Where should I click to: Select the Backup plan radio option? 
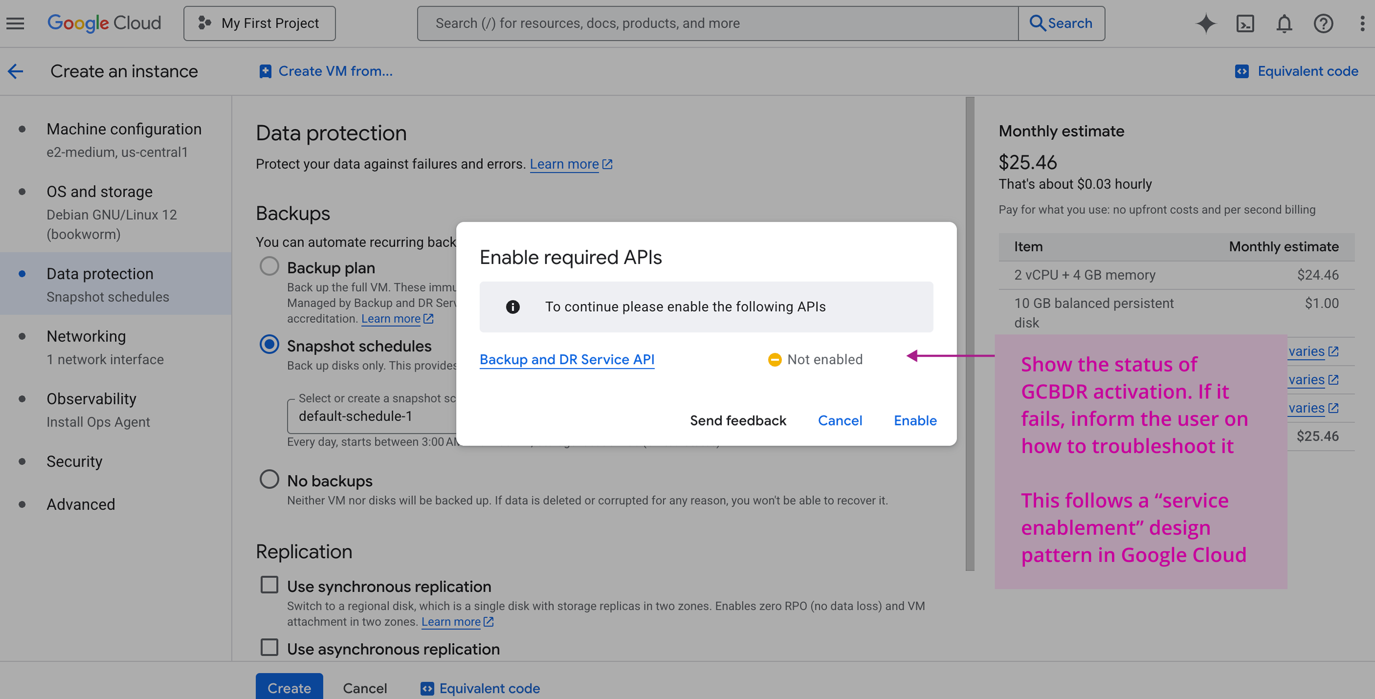coord(269,266)
